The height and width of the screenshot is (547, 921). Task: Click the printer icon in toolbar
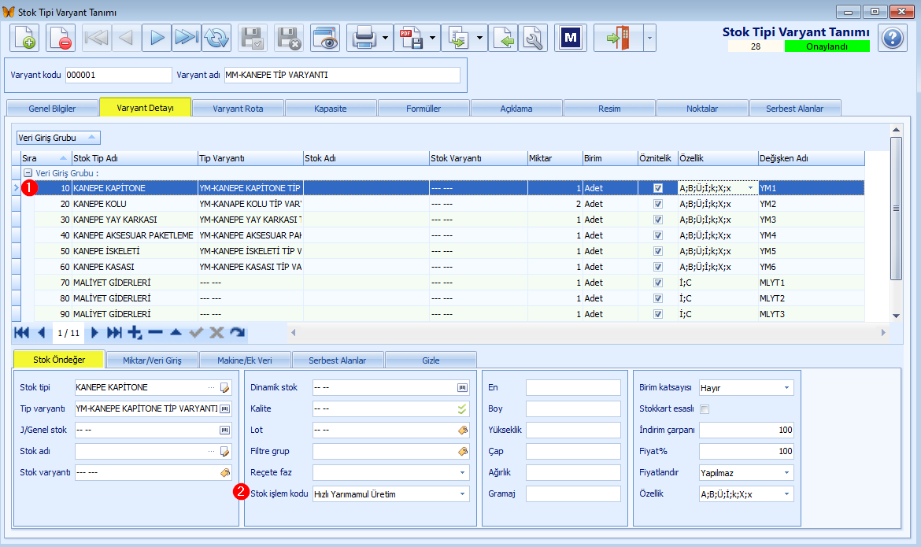point(364,39)
